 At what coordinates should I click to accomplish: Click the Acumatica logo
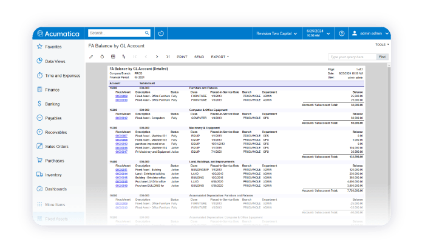pos(58,33)
